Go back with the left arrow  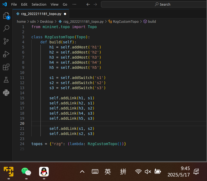pos(88,4)
